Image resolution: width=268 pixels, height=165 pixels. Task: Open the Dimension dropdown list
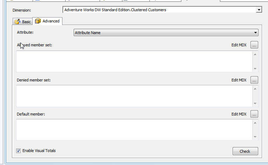click(259, 10)
